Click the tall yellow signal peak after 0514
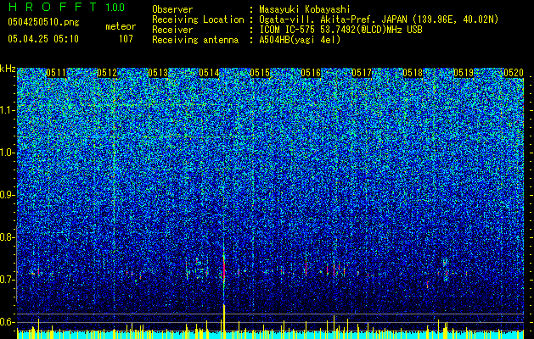This screenshot has width=534, height=339. click(224, 321)
